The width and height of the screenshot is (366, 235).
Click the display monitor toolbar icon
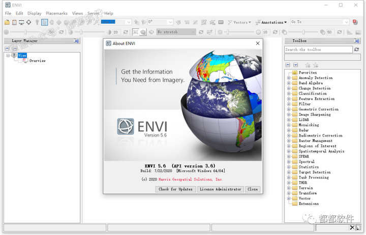(x=21, y=22)
